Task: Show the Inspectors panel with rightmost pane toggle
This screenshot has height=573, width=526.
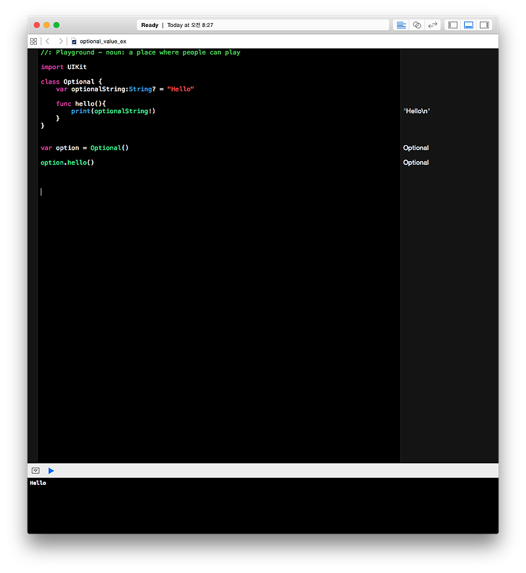Action: point(484,24)
